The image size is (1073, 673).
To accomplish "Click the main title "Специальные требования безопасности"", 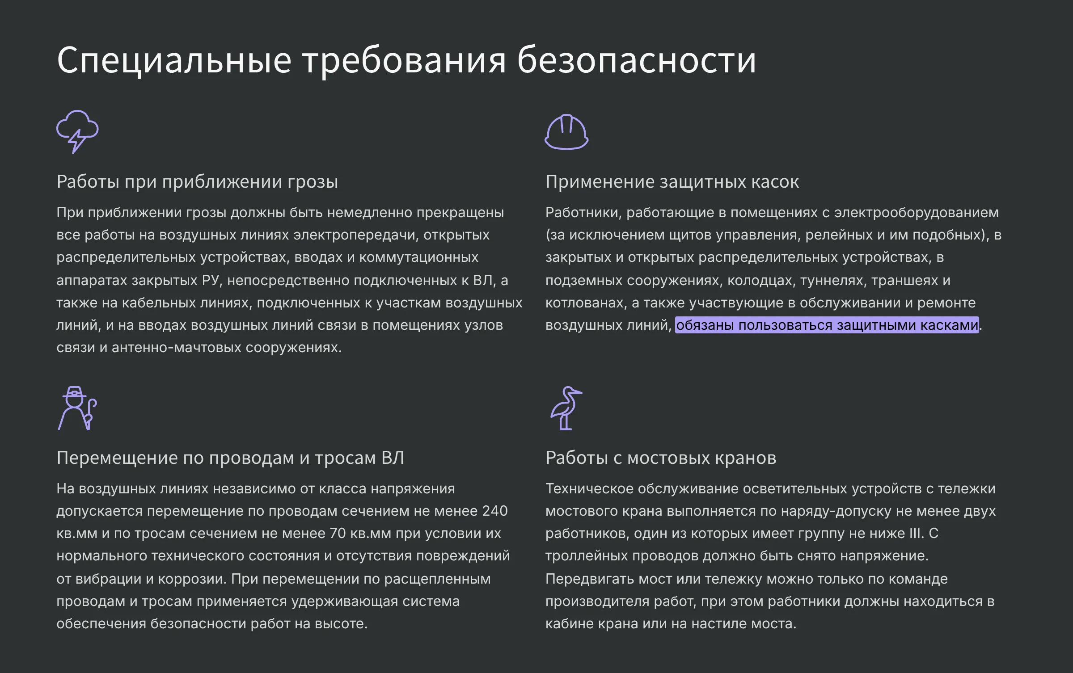I will pyautogui.click(x=406, y=60).
